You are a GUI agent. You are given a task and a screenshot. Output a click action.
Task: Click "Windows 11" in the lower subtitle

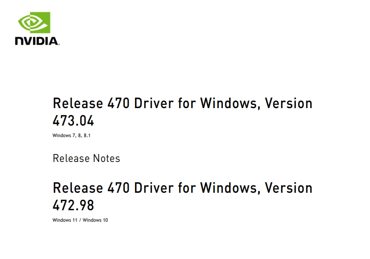click(65, 220)
